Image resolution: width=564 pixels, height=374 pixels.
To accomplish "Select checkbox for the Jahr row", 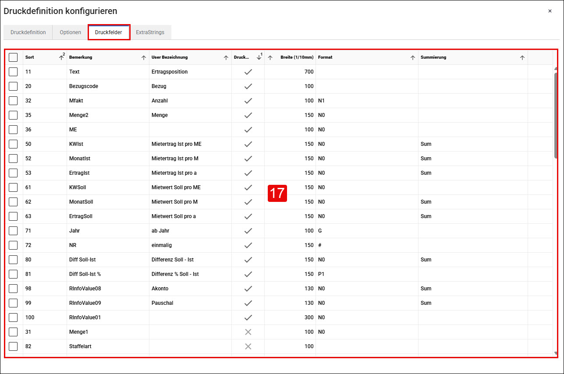I will tap(13, 231).
